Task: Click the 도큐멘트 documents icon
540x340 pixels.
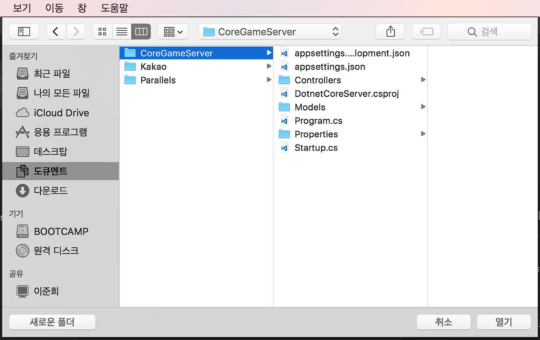Action: point(22,171)
